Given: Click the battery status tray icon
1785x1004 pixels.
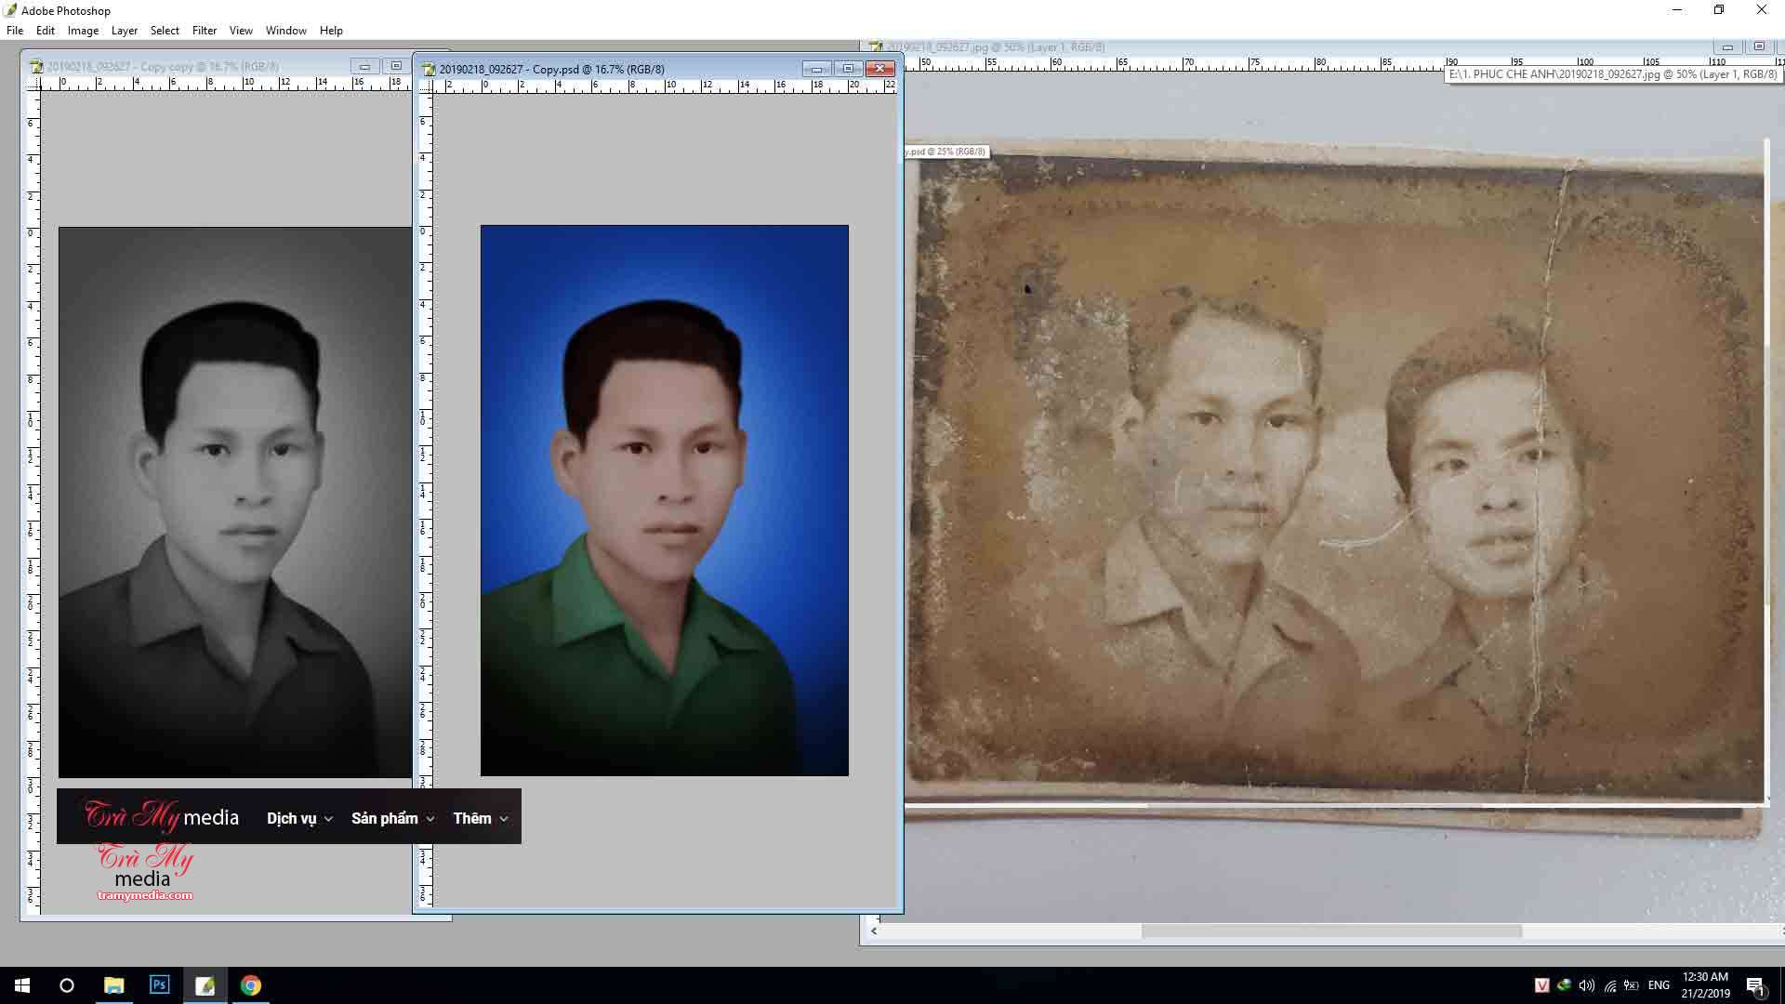Looking at the screenshot, I should click(x=1632, y=985).
